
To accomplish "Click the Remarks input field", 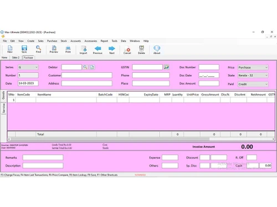I will tap(43, 157).
